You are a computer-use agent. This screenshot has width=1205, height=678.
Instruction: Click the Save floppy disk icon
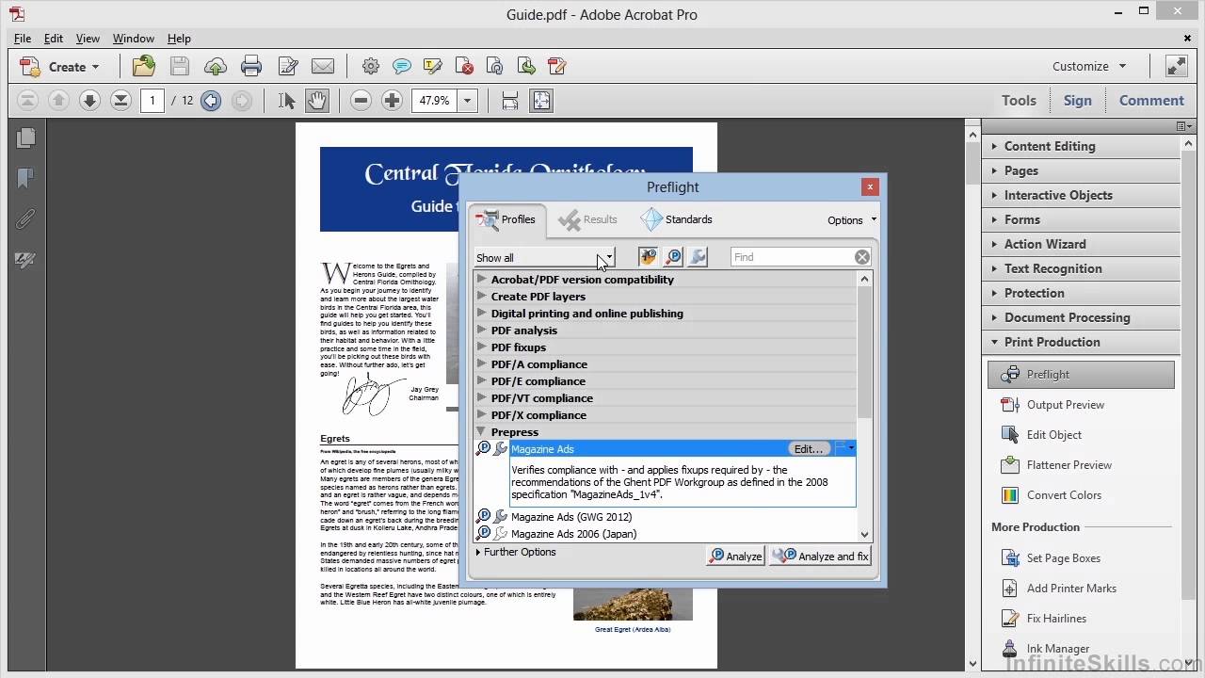[x=180, y=66]
